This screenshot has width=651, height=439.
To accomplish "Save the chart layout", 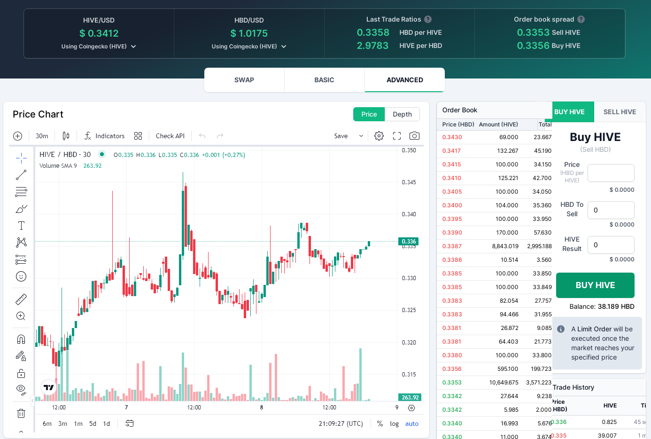I will (x=341, y=136).
